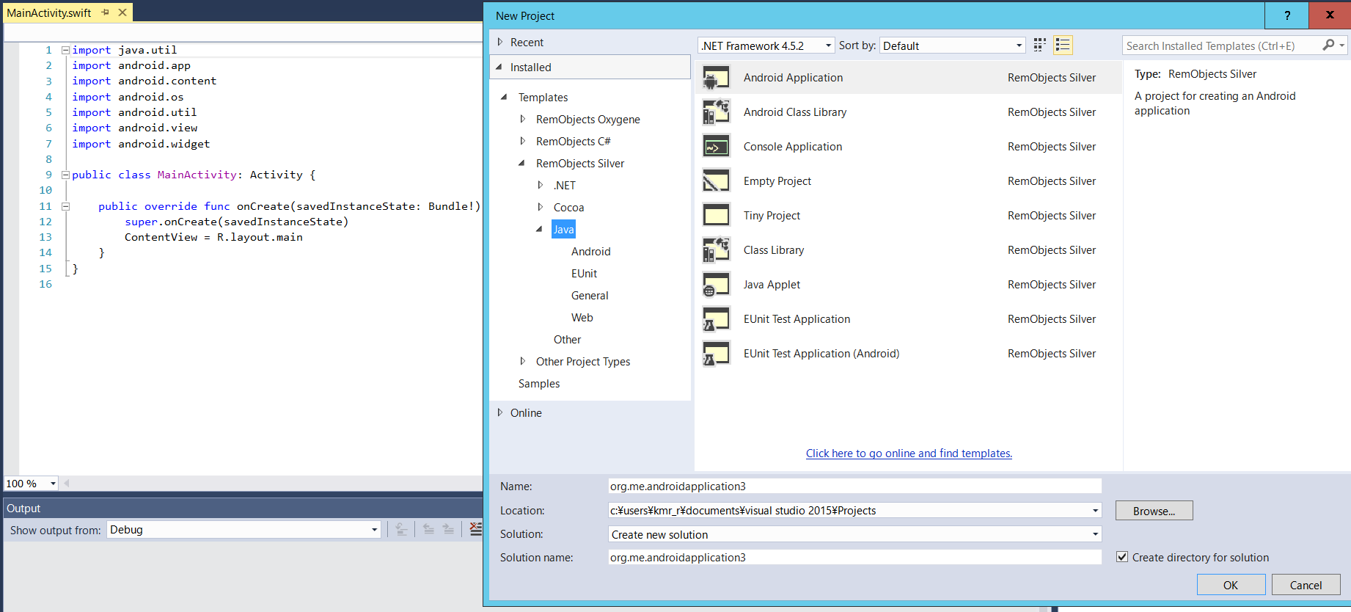Viewport: 1351px width, 612px height.
Task: Go to previous message in Output
Action: click(x=428, y=529)
